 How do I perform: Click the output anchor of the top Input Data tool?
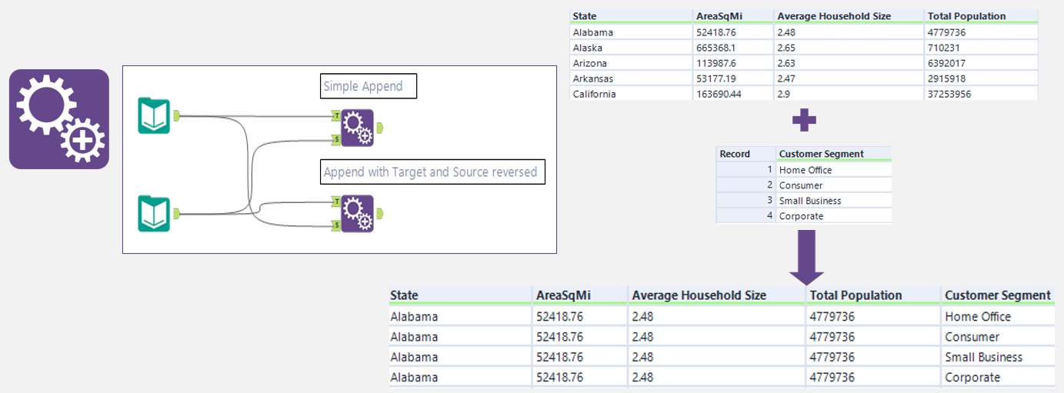click(x=177, y=115)
